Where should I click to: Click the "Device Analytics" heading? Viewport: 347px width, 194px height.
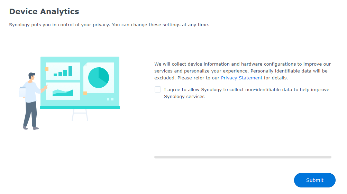pos(44,11)
